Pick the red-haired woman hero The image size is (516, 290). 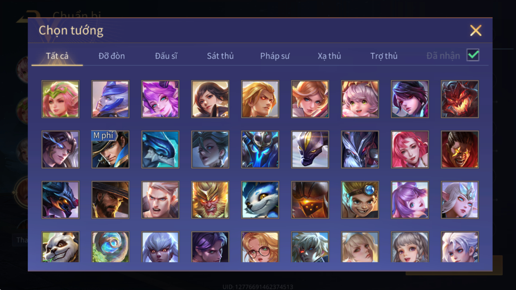tap(410, 150)
